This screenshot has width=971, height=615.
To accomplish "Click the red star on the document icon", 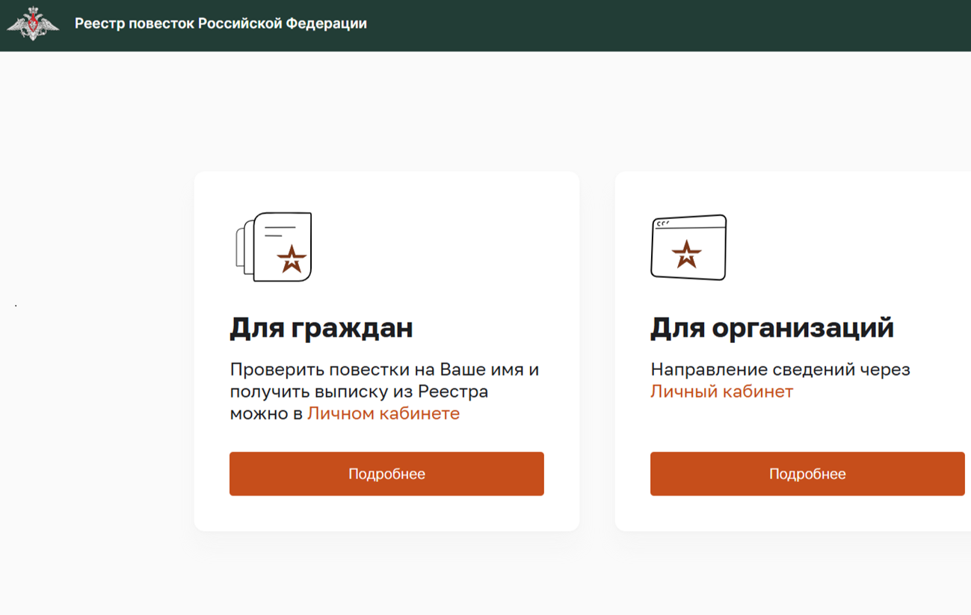I will click(x=292, y=259).
